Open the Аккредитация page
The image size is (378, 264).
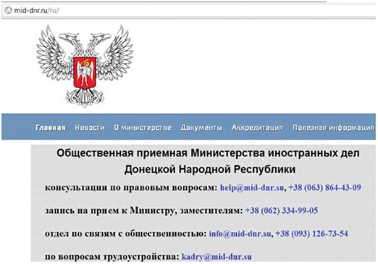coord(256,127)
